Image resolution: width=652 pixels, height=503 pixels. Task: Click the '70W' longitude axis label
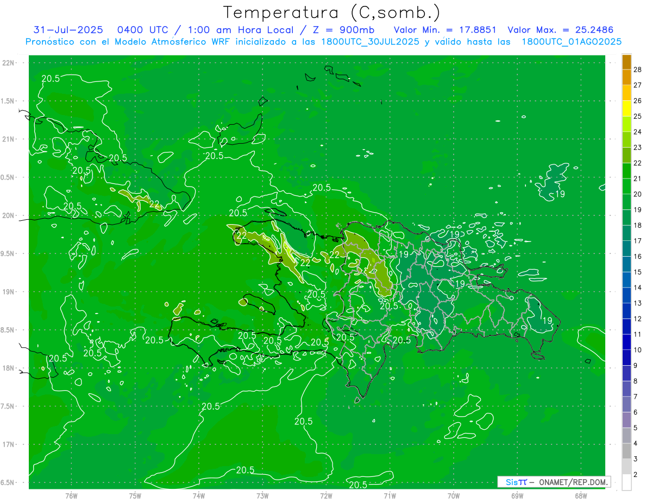[x=454, y=496]
